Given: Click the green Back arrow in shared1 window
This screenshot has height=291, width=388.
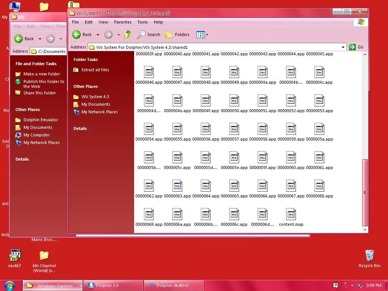Looking at the screenshot, I should pyautogui.click(x=77, y=34).
